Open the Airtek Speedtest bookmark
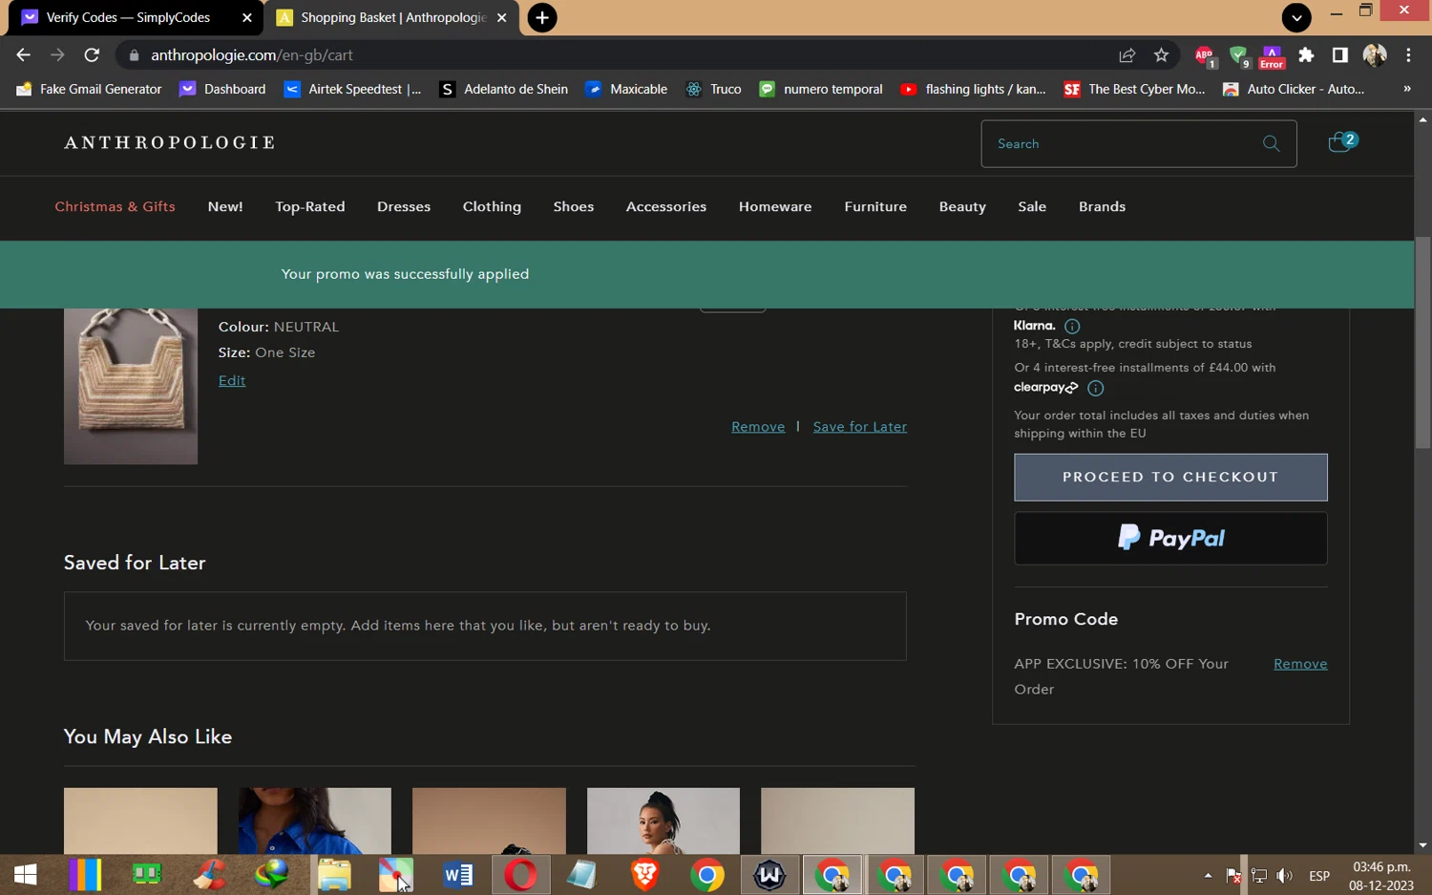The image size is (1432, 895). coord(352,89)
